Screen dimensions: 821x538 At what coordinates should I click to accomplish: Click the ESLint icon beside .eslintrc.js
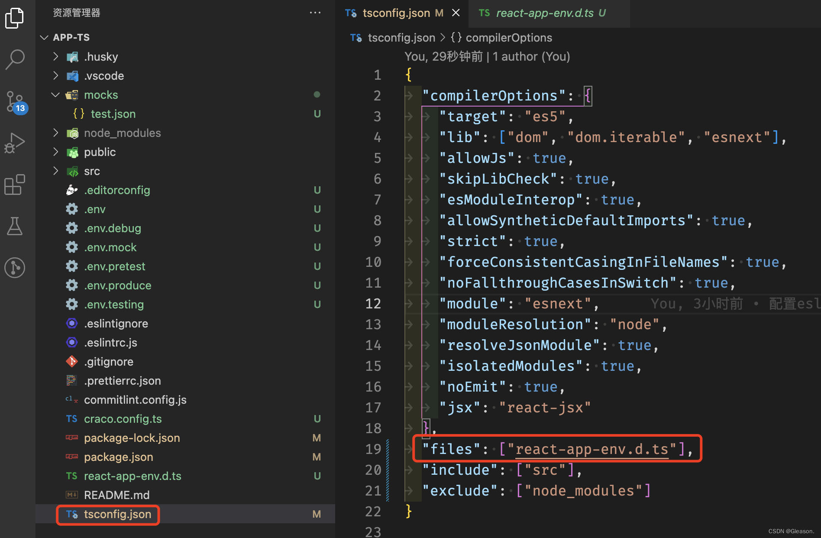(72, 342)
